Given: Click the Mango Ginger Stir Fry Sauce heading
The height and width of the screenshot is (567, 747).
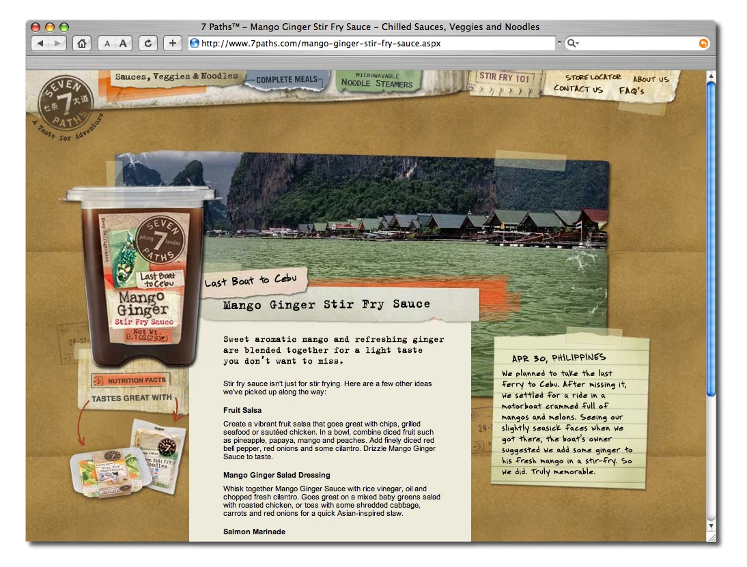Looking at the screenshot, I should click(x=326, y=304).
